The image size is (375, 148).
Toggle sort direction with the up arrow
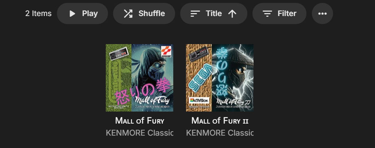(x=232, y=13)
